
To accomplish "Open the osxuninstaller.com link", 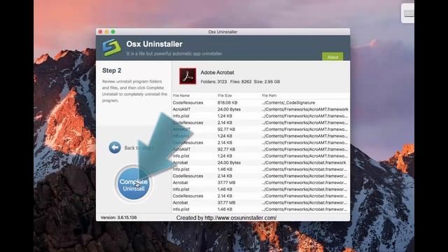I will [241, 218].
